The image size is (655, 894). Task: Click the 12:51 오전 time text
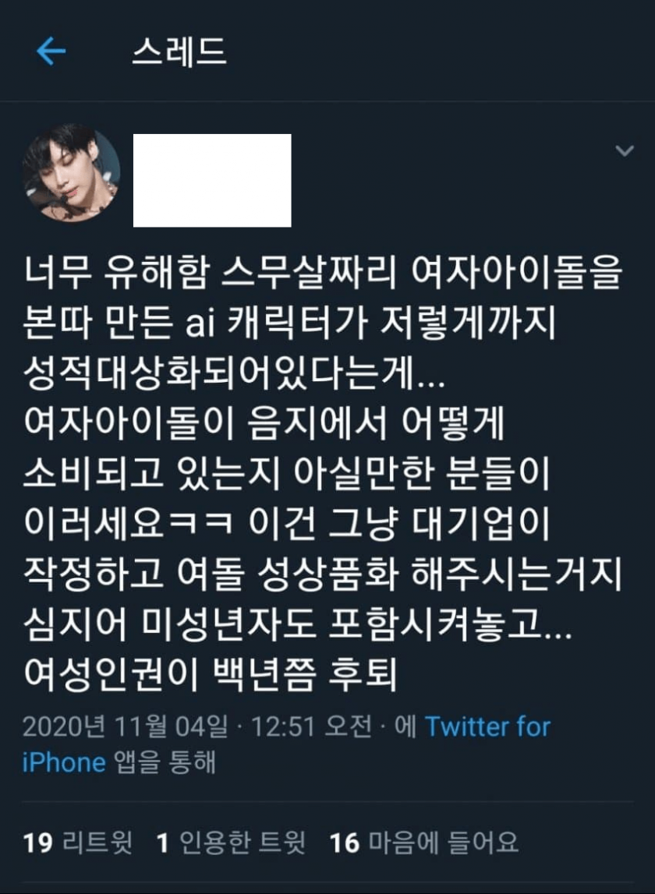tap(312, 726)
